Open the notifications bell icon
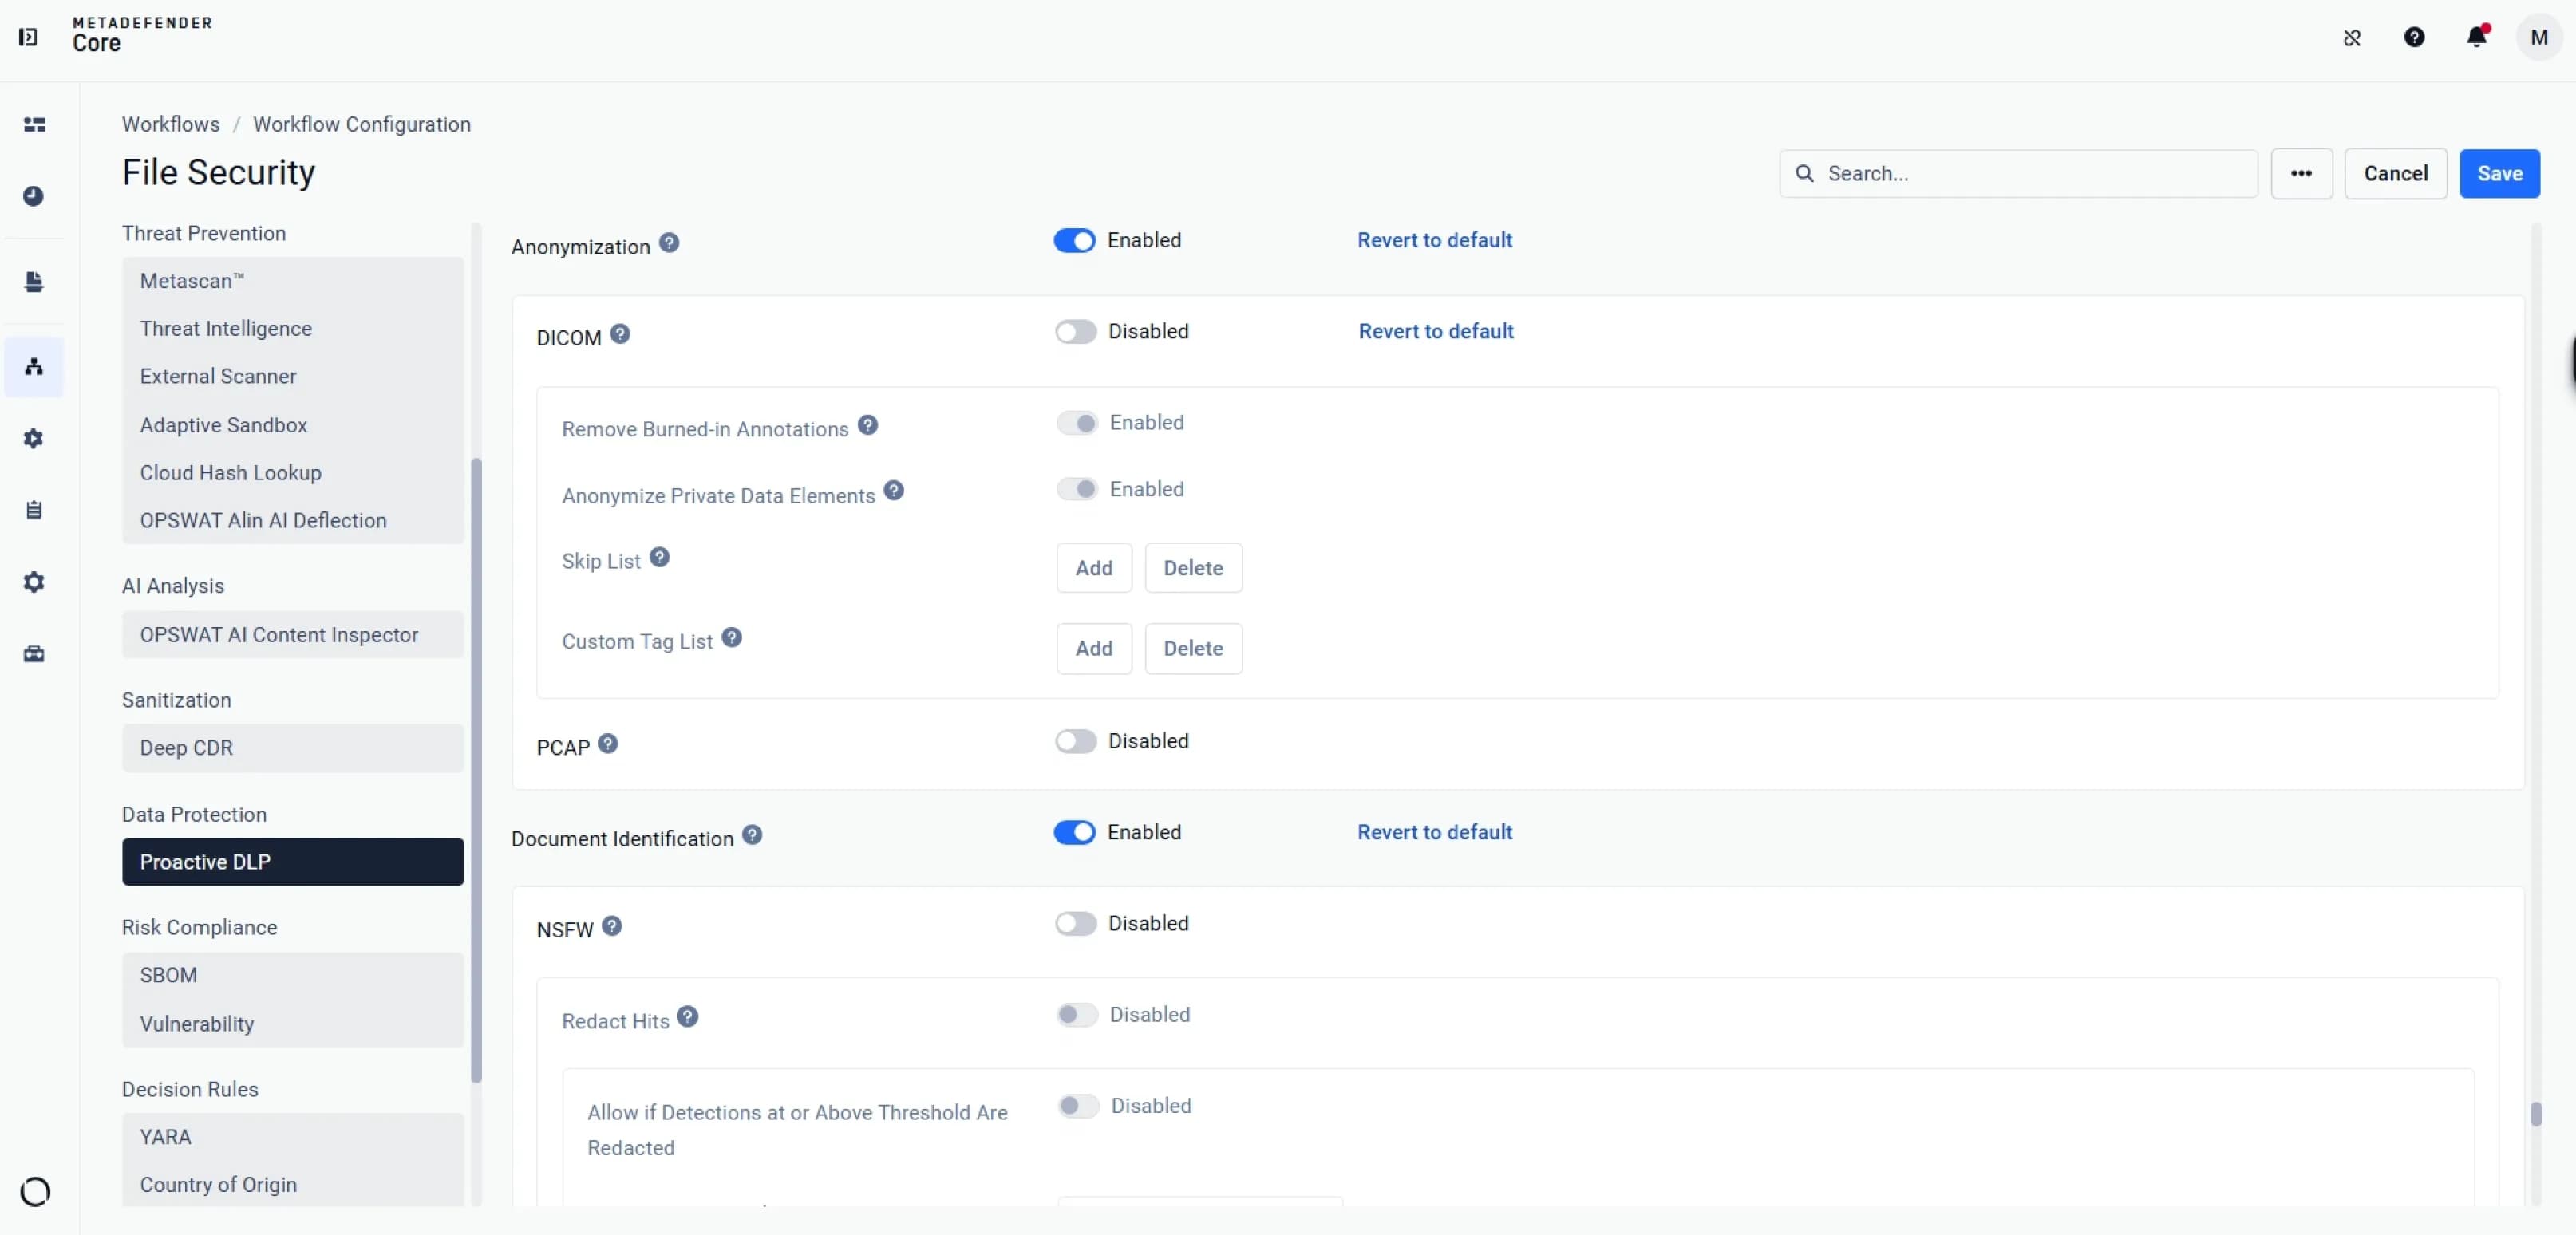Screen dimensions: 2576x1235 pos(2476,37)
